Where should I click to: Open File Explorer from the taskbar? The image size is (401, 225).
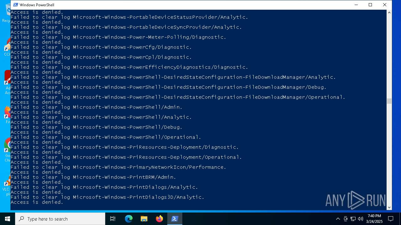tap(144, 219)
